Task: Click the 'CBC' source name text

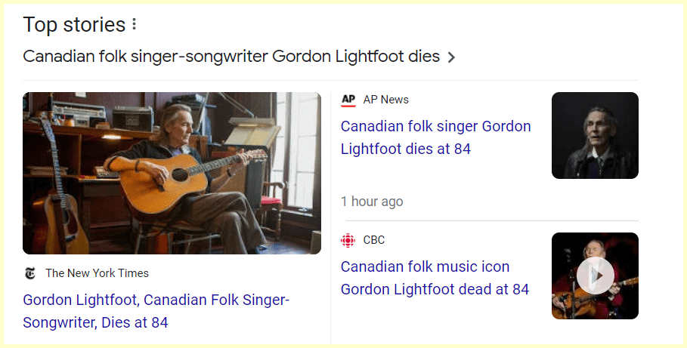Action: [x=374, y=240]
